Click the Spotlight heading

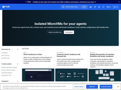(x=25, y=48)
